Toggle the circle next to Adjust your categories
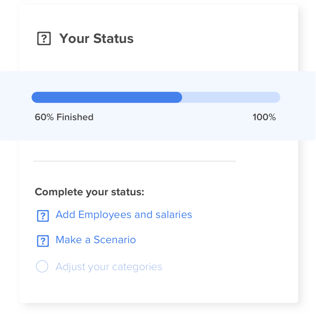Viewport: 316px width, 314px height. pos(42,266)
